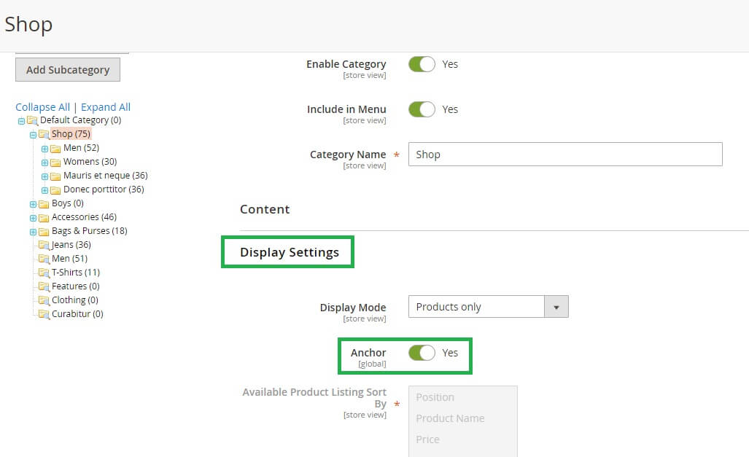Click the Jeans folder icon

click(x=44, y=245)
